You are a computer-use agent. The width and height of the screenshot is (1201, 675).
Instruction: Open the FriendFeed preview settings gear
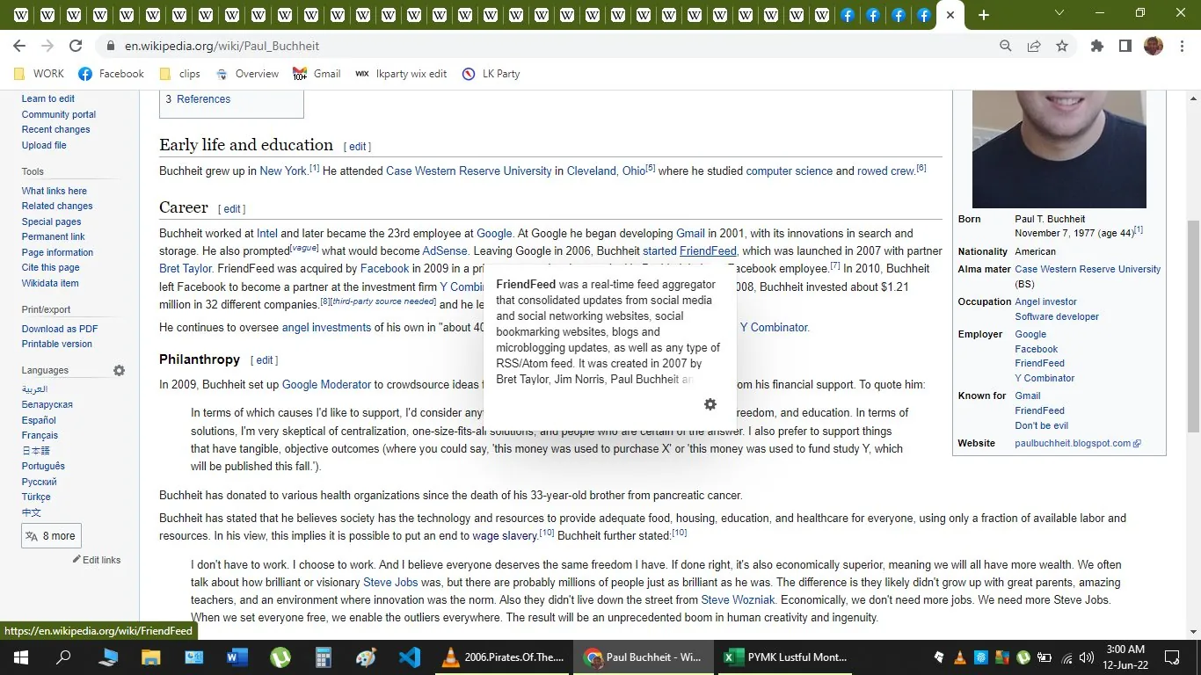(710, 404)
